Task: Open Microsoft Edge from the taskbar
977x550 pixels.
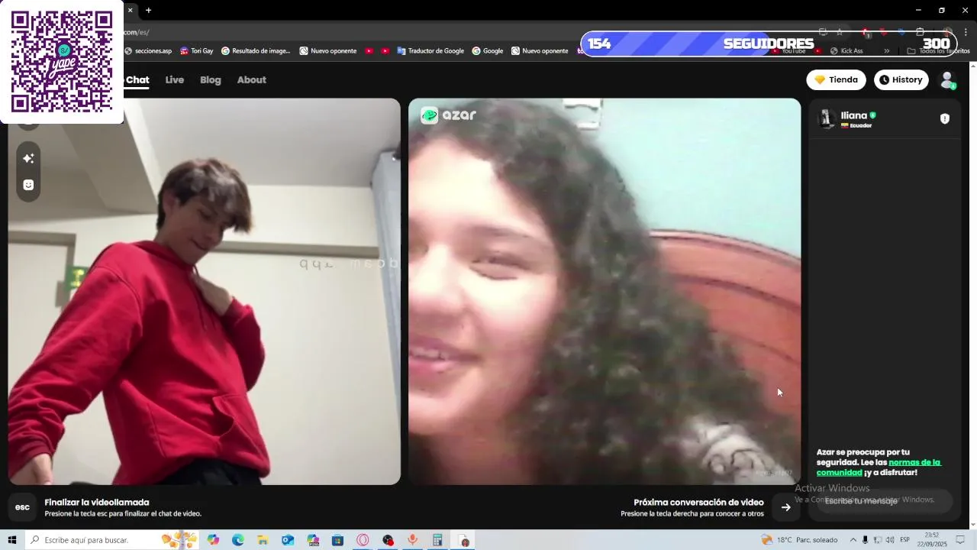Action: pyautogui.click(x=237, y=540)
